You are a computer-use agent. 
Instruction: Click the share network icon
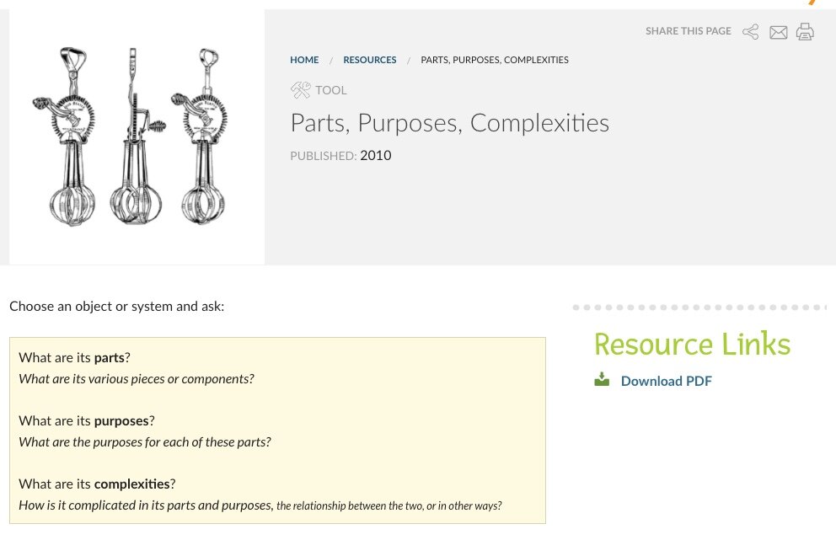point(750,32)
